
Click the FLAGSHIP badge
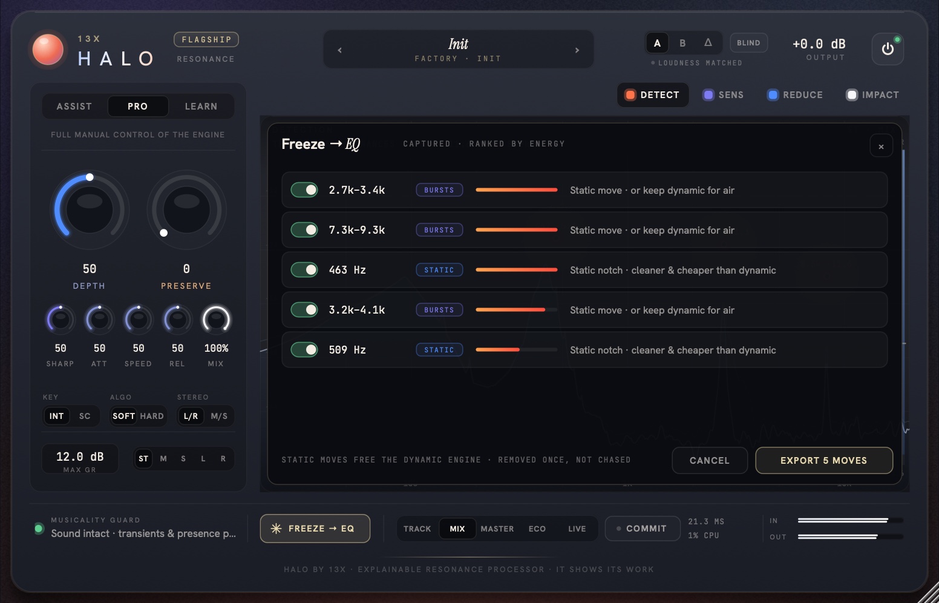[206, 39]
